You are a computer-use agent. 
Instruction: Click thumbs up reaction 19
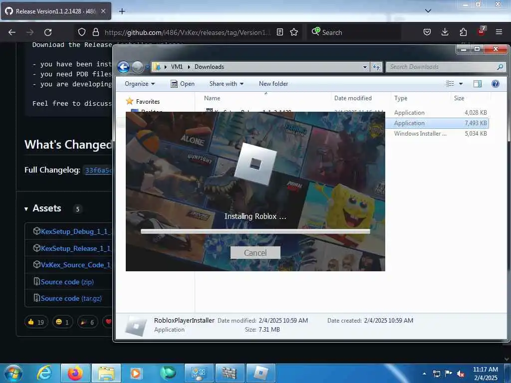(36, 322)
